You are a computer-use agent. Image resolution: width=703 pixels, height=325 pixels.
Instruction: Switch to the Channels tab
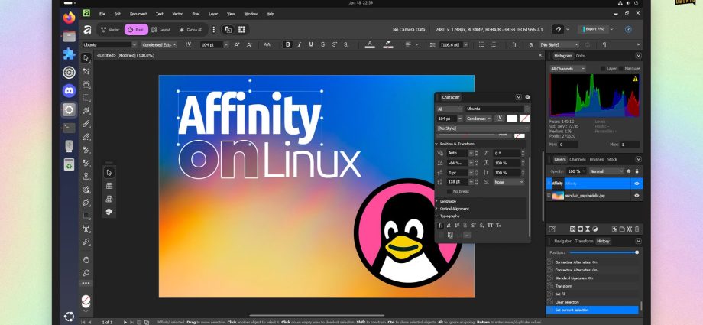click(x=578, y=159)
